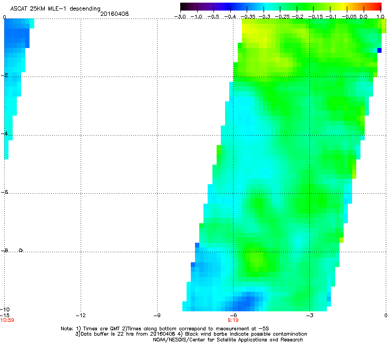This screenshot has width=390, height=343.
Task: Click the "0.0" color bar label
Action: pyautogui.click(x=364, y=17)
